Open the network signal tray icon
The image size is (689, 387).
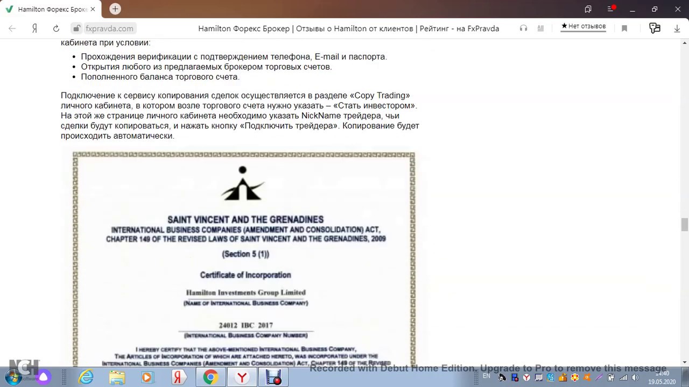click(623, 377)
